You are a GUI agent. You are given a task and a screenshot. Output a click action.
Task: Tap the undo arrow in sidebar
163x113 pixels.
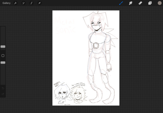click(x=3, y=88)
